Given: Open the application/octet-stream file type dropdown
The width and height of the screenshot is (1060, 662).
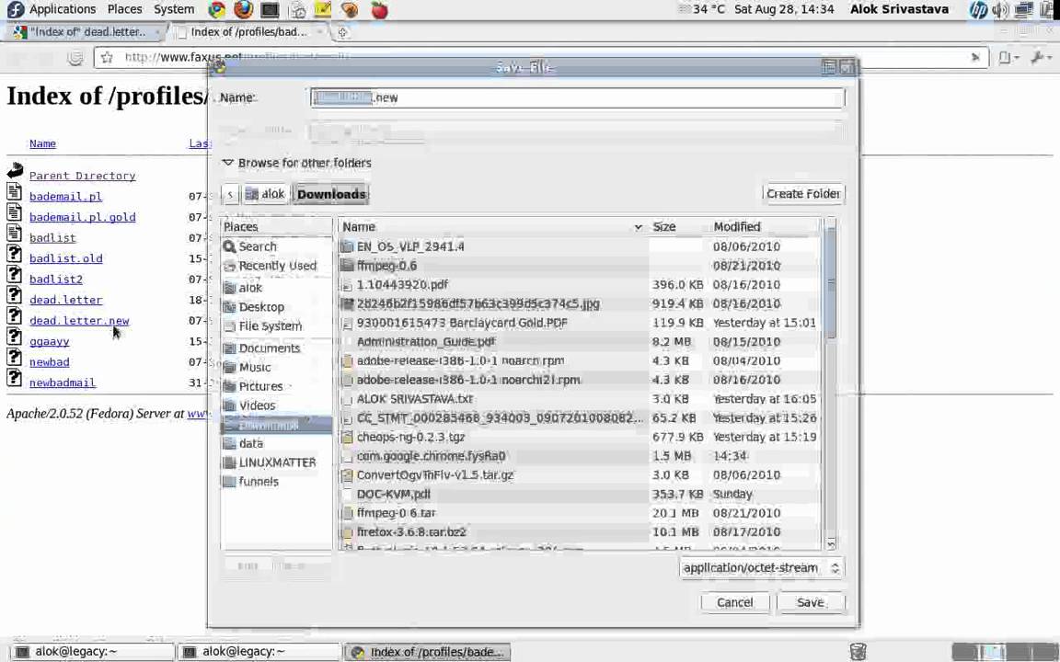Looking at the screenshot, I should pos(762,568).
